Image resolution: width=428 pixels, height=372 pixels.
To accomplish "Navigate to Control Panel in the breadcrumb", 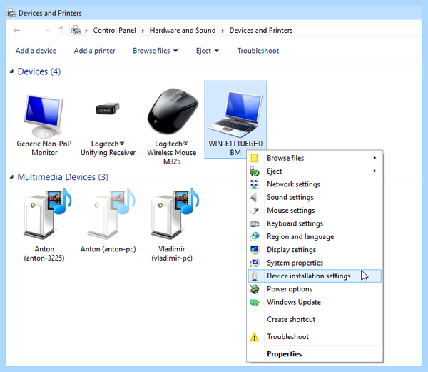I will point(114,30).
